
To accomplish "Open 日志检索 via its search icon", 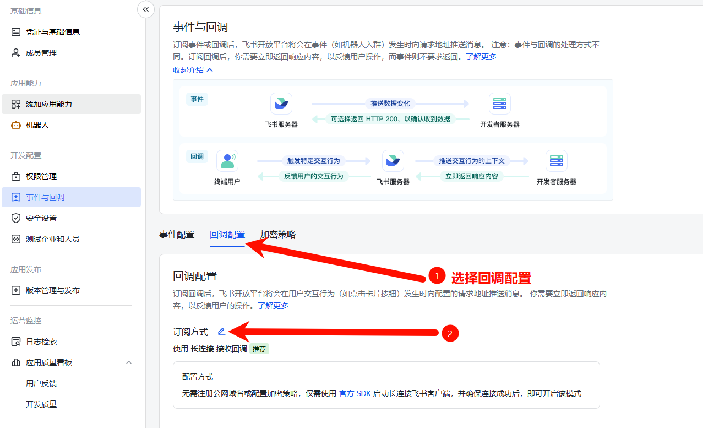I will [16, 342].
